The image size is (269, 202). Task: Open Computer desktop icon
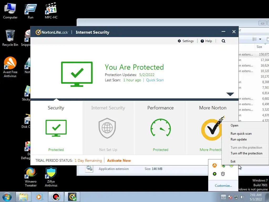pyautogui.click(x=10, y=11)
